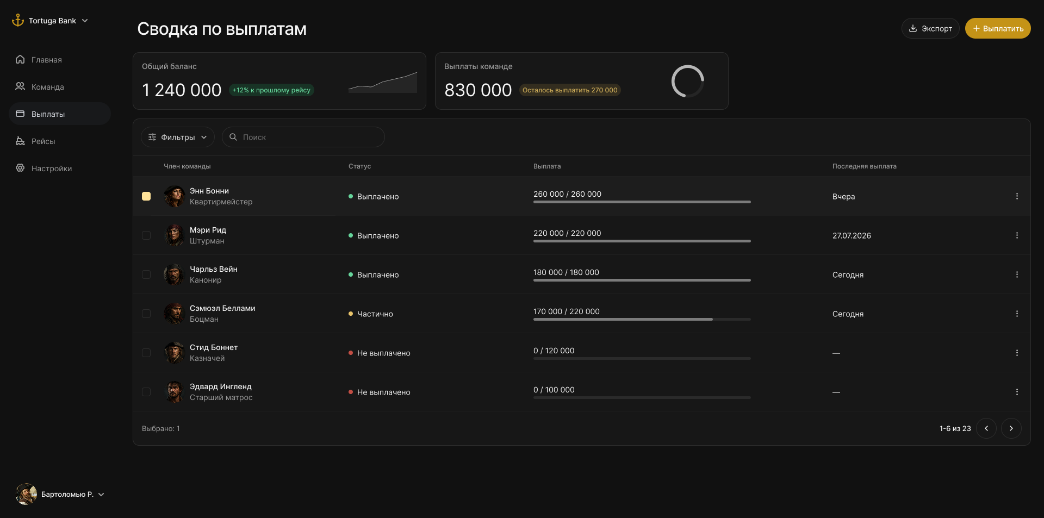The image size is (1044, 518).
Task: Go to the Главная menu item
Action: tap(60, 60)
